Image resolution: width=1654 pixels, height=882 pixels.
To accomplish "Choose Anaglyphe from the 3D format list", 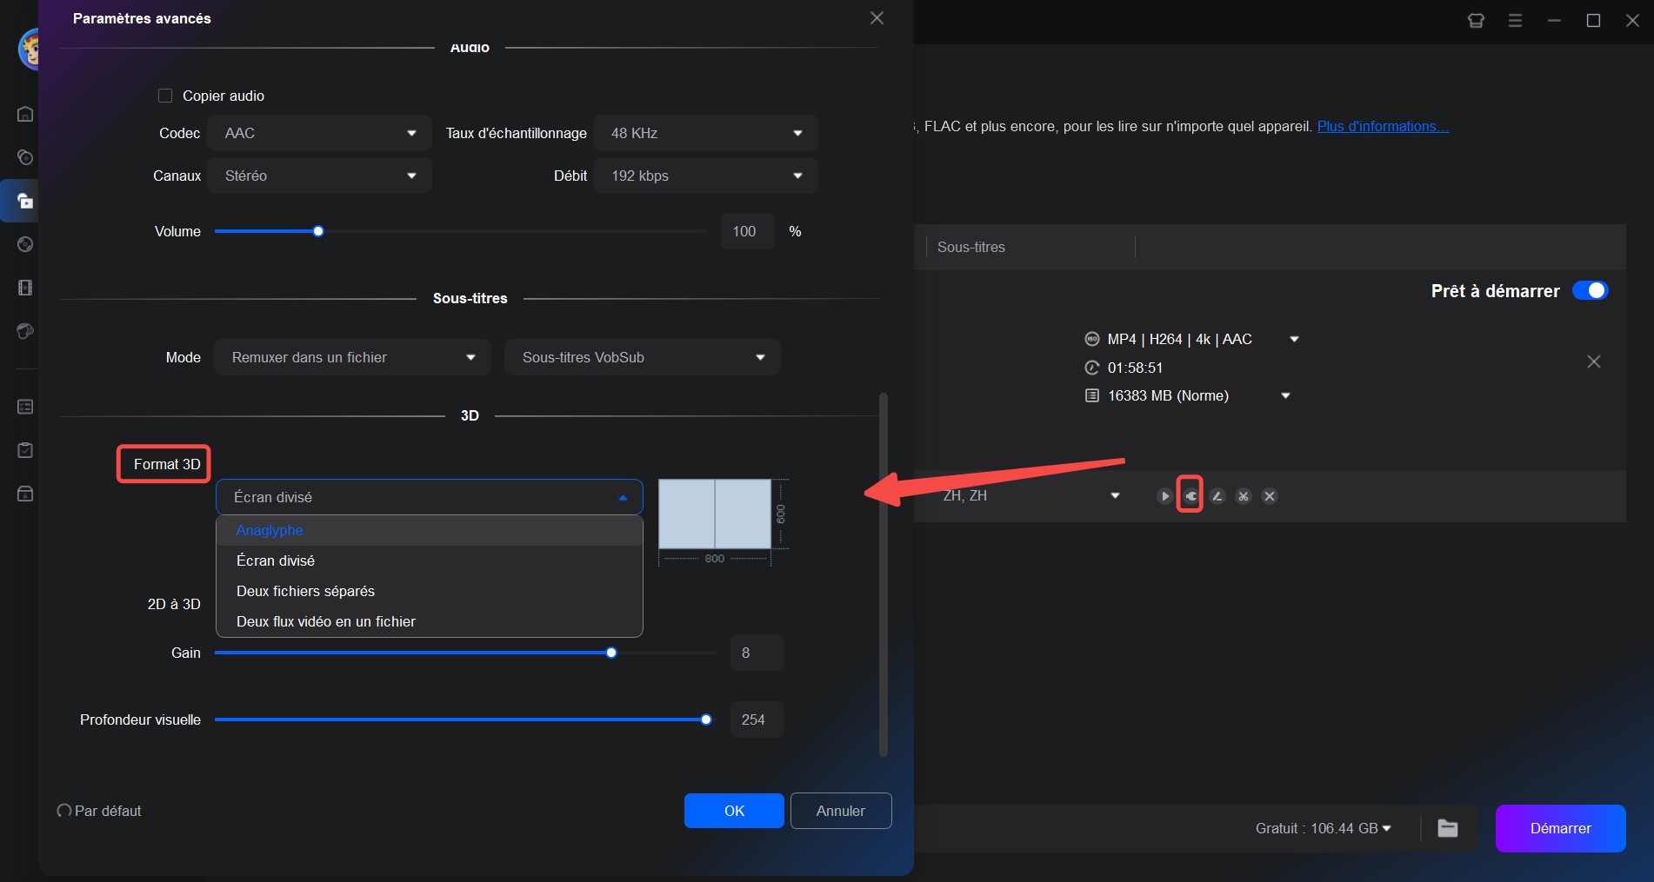I will (x=430, y=530).
